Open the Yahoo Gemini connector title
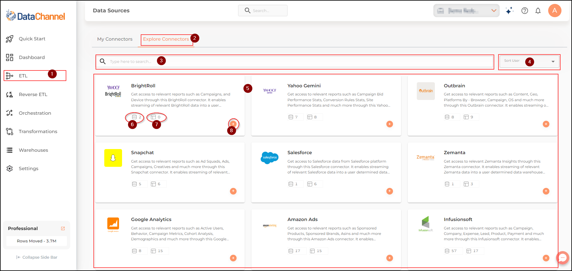 [x=304, y=86]
